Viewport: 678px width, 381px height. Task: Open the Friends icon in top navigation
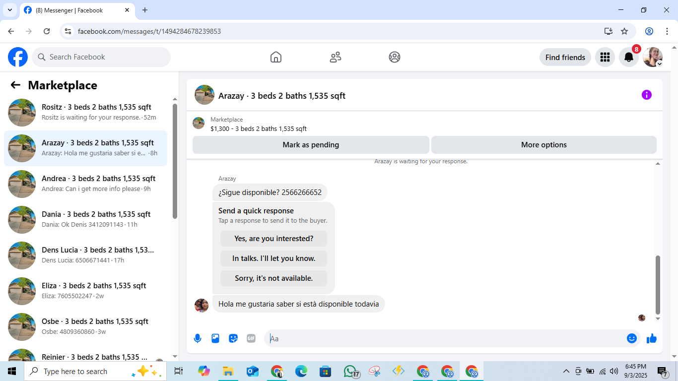tap(336, 57)
